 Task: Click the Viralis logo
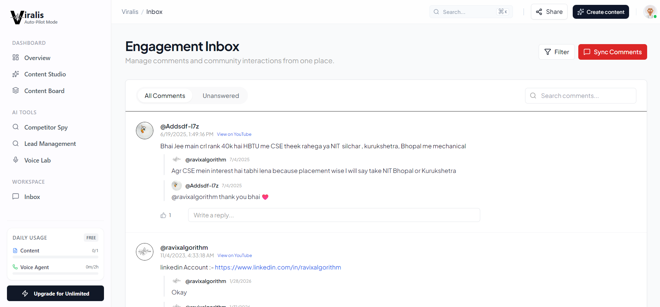(x=34, y=17)
